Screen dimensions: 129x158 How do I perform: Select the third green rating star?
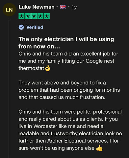(34, 16)
